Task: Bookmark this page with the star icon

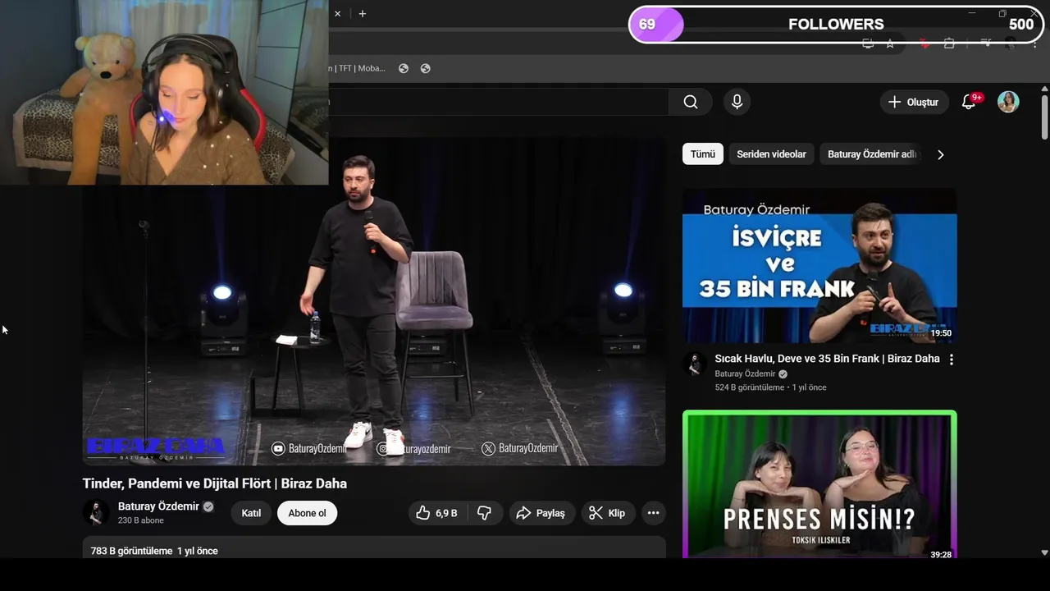Action: click(x=890, y=44)
